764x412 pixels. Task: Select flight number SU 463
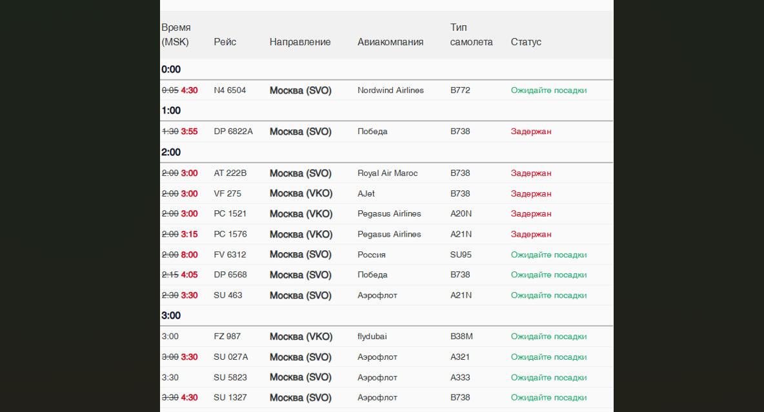click(228, 295)
